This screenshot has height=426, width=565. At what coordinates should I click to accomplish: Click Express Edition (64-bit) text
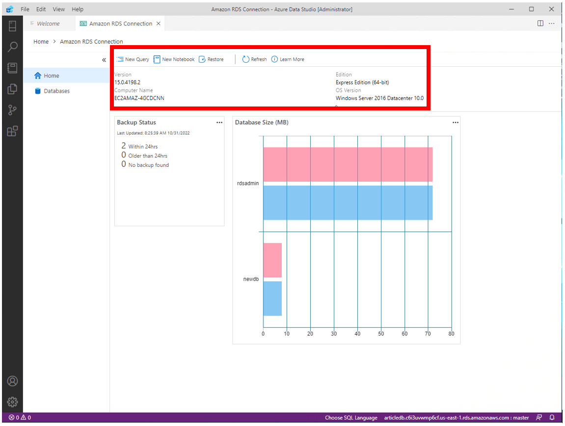coord(362,82)
